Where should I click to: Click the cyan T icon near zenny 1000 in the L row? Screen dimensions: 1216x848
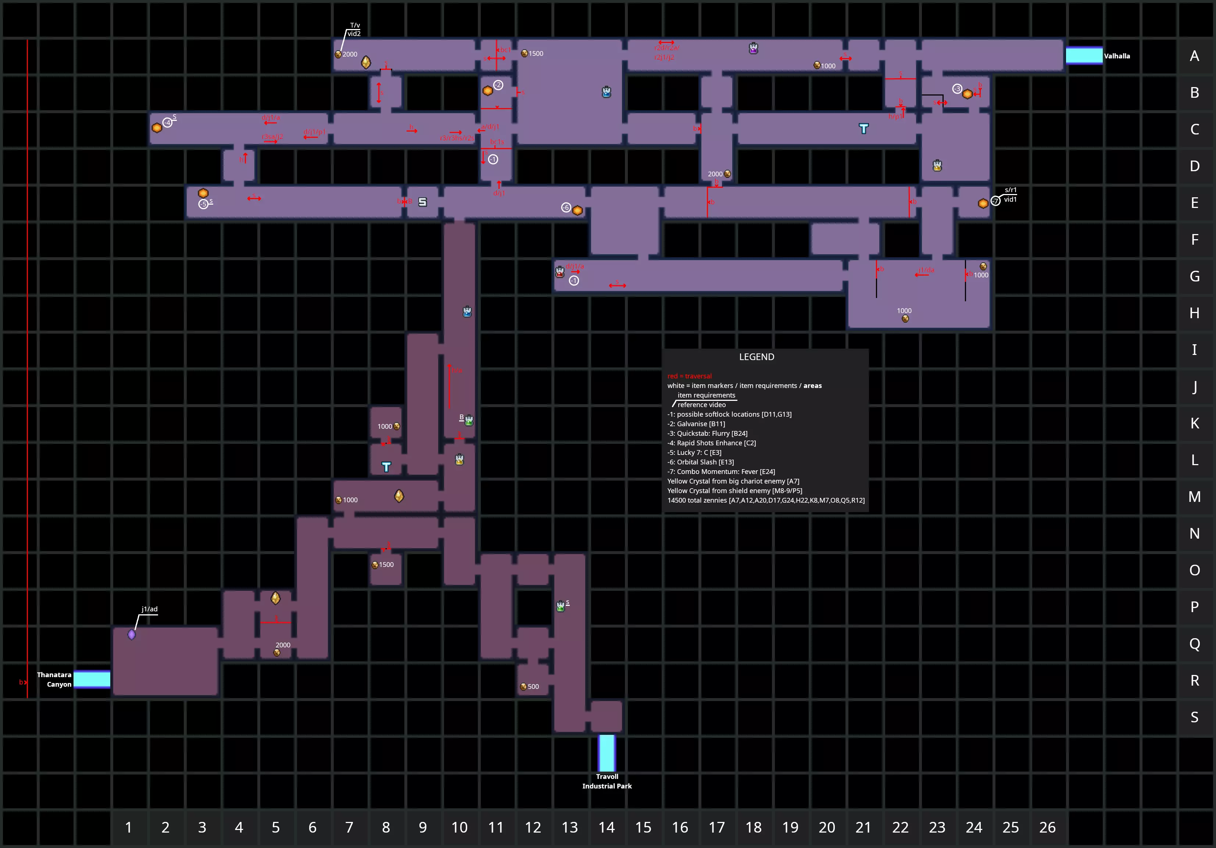(x=386, y=466)
